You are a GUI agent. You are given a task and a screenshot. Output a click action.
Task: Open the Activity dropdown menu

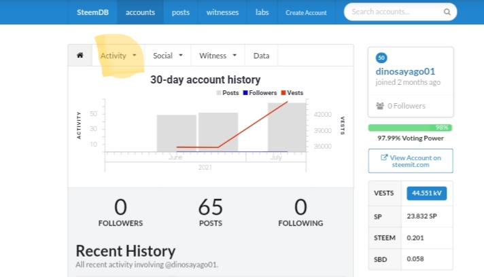pyautogui.click(x=118, y=56)
